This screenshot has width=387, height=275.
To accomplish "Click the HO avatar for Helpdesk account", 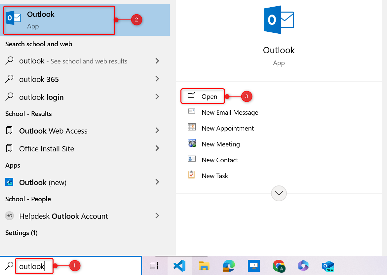I will click(x=9, y=216).
